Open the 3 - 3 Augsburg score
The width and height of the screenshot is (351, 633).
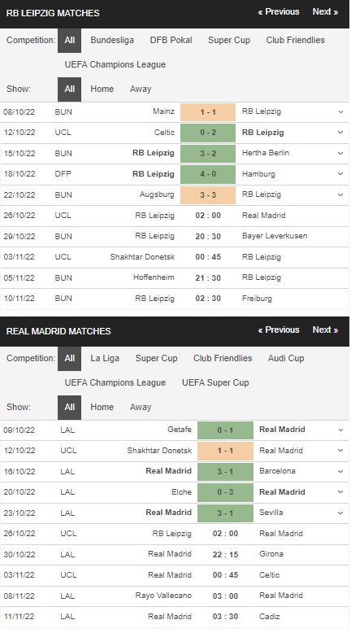click(x=208, y=194)
